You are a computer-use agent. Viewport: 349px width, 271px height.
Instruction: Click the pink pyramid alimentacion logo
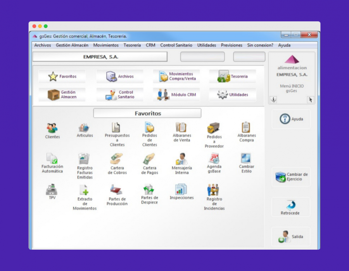(292, 60)
